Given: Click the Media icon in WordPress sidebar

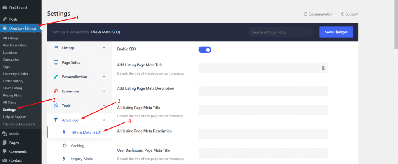Looking at the screenshot, I should [x=5, y=134].
